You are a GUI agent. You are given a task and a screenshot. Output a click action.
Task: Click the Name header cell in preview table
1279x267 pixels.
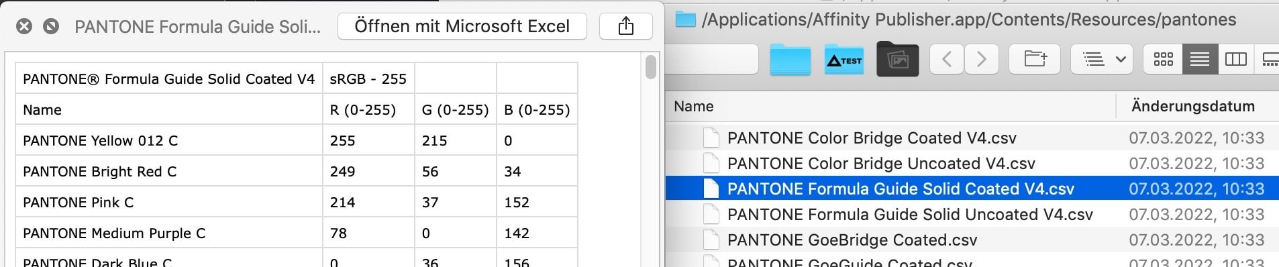tap(169, 109)
